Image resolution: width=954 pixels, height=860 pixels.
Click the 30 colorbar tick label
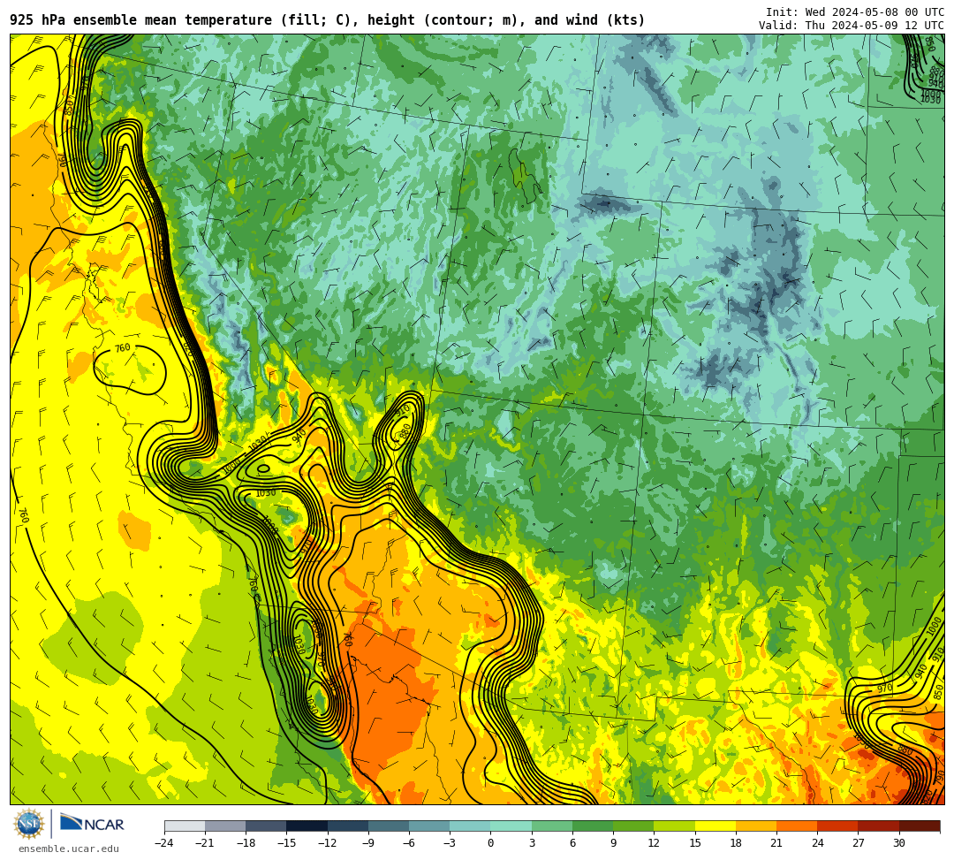click(899, 843)
